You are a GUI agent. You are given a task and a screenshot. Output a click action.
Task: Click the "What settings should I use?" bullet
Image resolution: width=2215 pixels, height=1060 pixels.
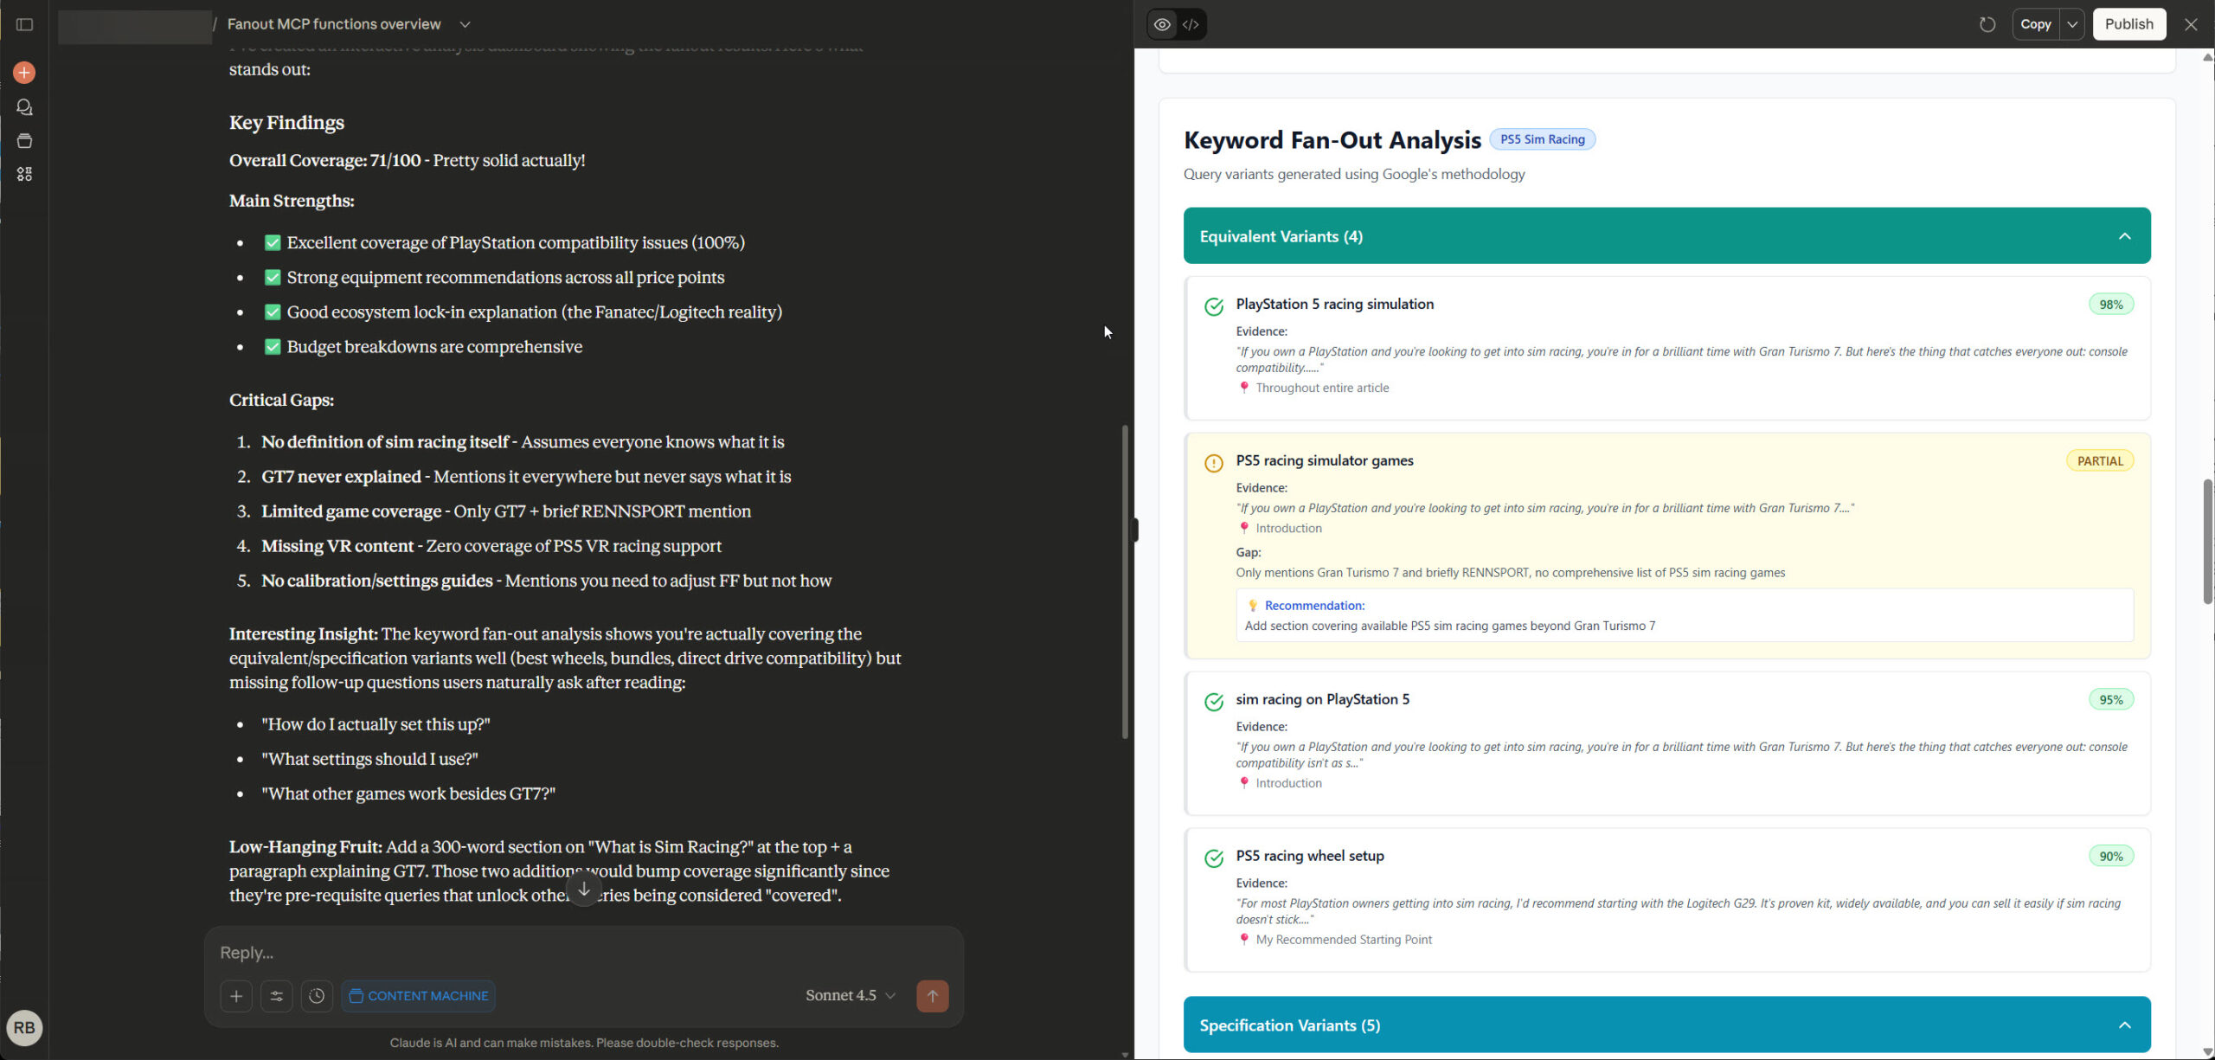[370, 759]
